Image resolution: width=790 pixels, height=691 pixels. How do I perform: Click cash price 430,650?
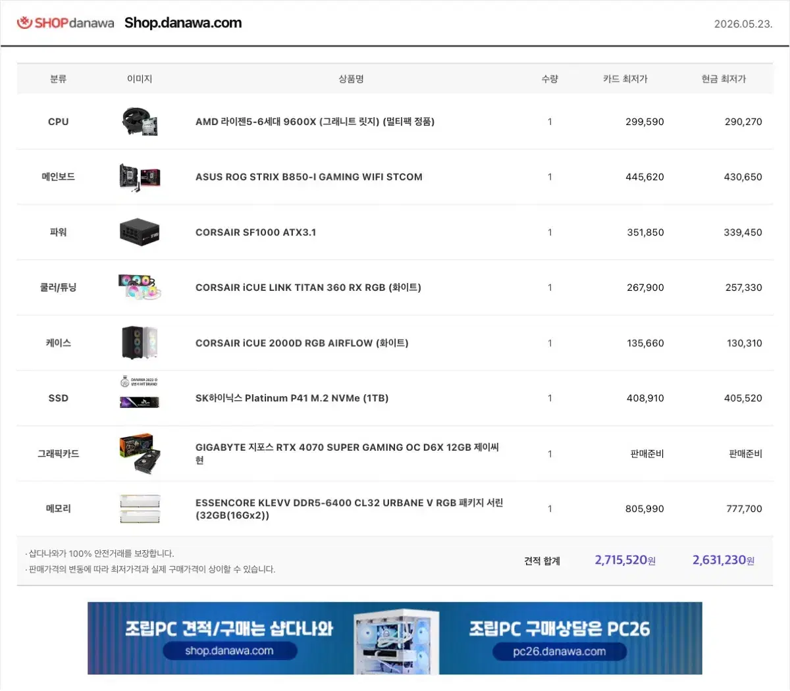coord(743,177)
